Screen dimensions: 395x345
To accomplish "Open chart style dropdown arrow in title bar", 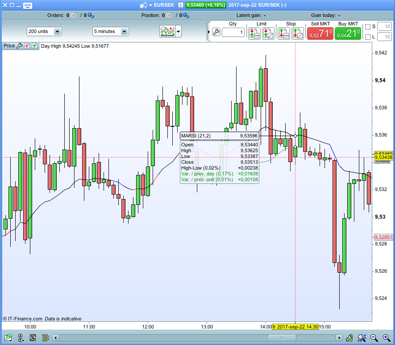I will (x=151, y=5).
